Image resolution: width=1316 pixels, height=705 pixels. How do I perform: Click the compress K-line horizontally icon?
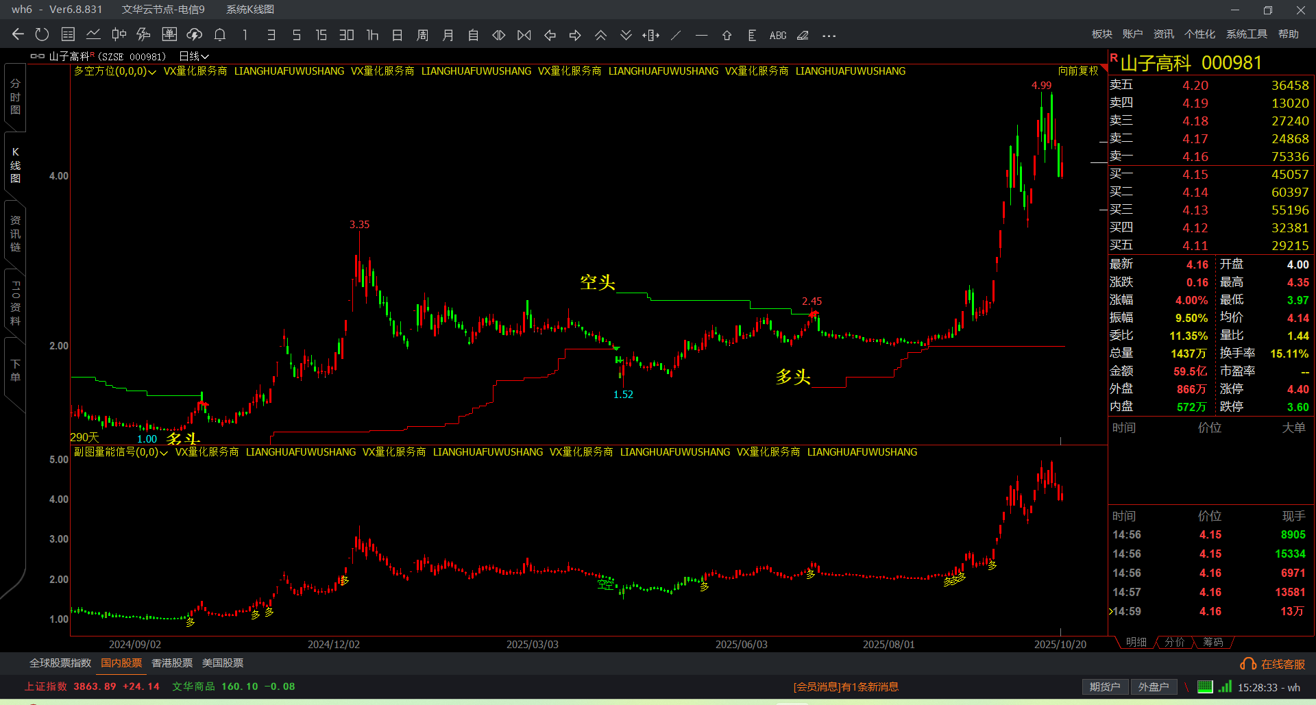coord(524,35)
